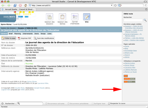
Task: Click the browser Forward arrow
Action: click(x=9, y=5)
